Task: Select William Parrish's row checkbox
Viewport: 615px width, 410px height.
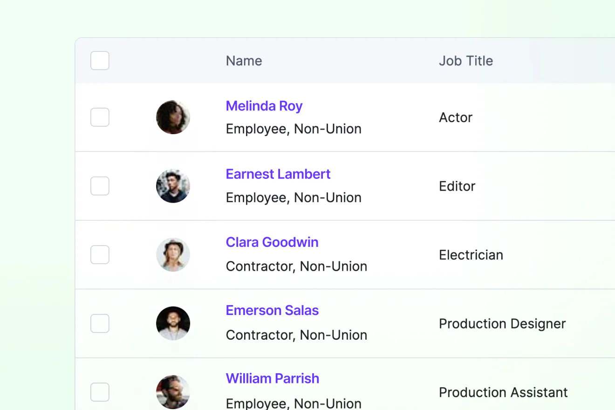Action: pyautogui.click(x=100, y=392)
